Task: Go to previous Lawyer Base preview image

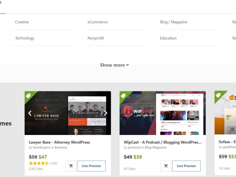Action: [30, 113]
